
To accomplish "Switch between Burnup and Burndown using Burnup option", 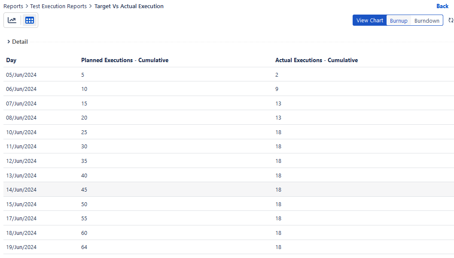I will point(399,20).
